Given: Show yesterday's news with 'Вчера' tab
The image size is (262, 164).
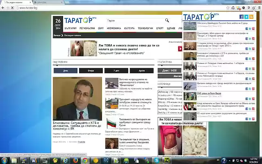Looking at the screenshot, I should 91,71.
